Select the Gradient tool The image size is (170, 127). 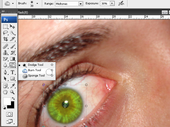click(12, 59)
